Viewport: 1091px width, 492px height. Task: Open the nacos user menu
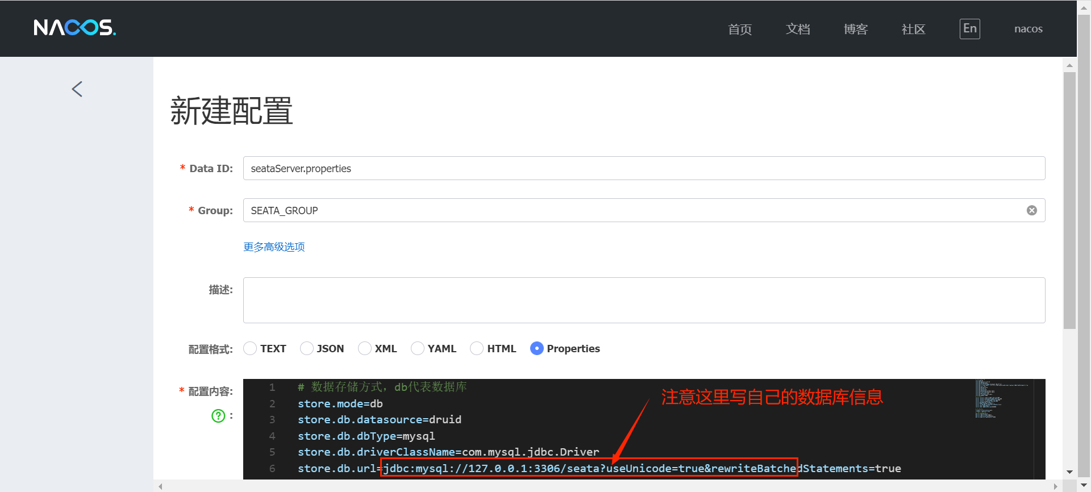point(1028,29)
